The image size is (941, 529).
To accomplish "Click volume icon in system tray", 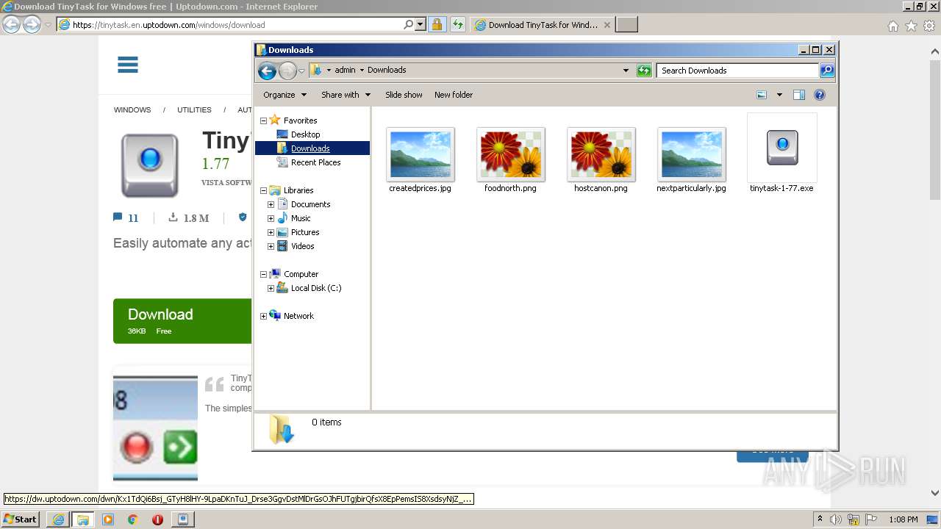I will coord(836,519).
